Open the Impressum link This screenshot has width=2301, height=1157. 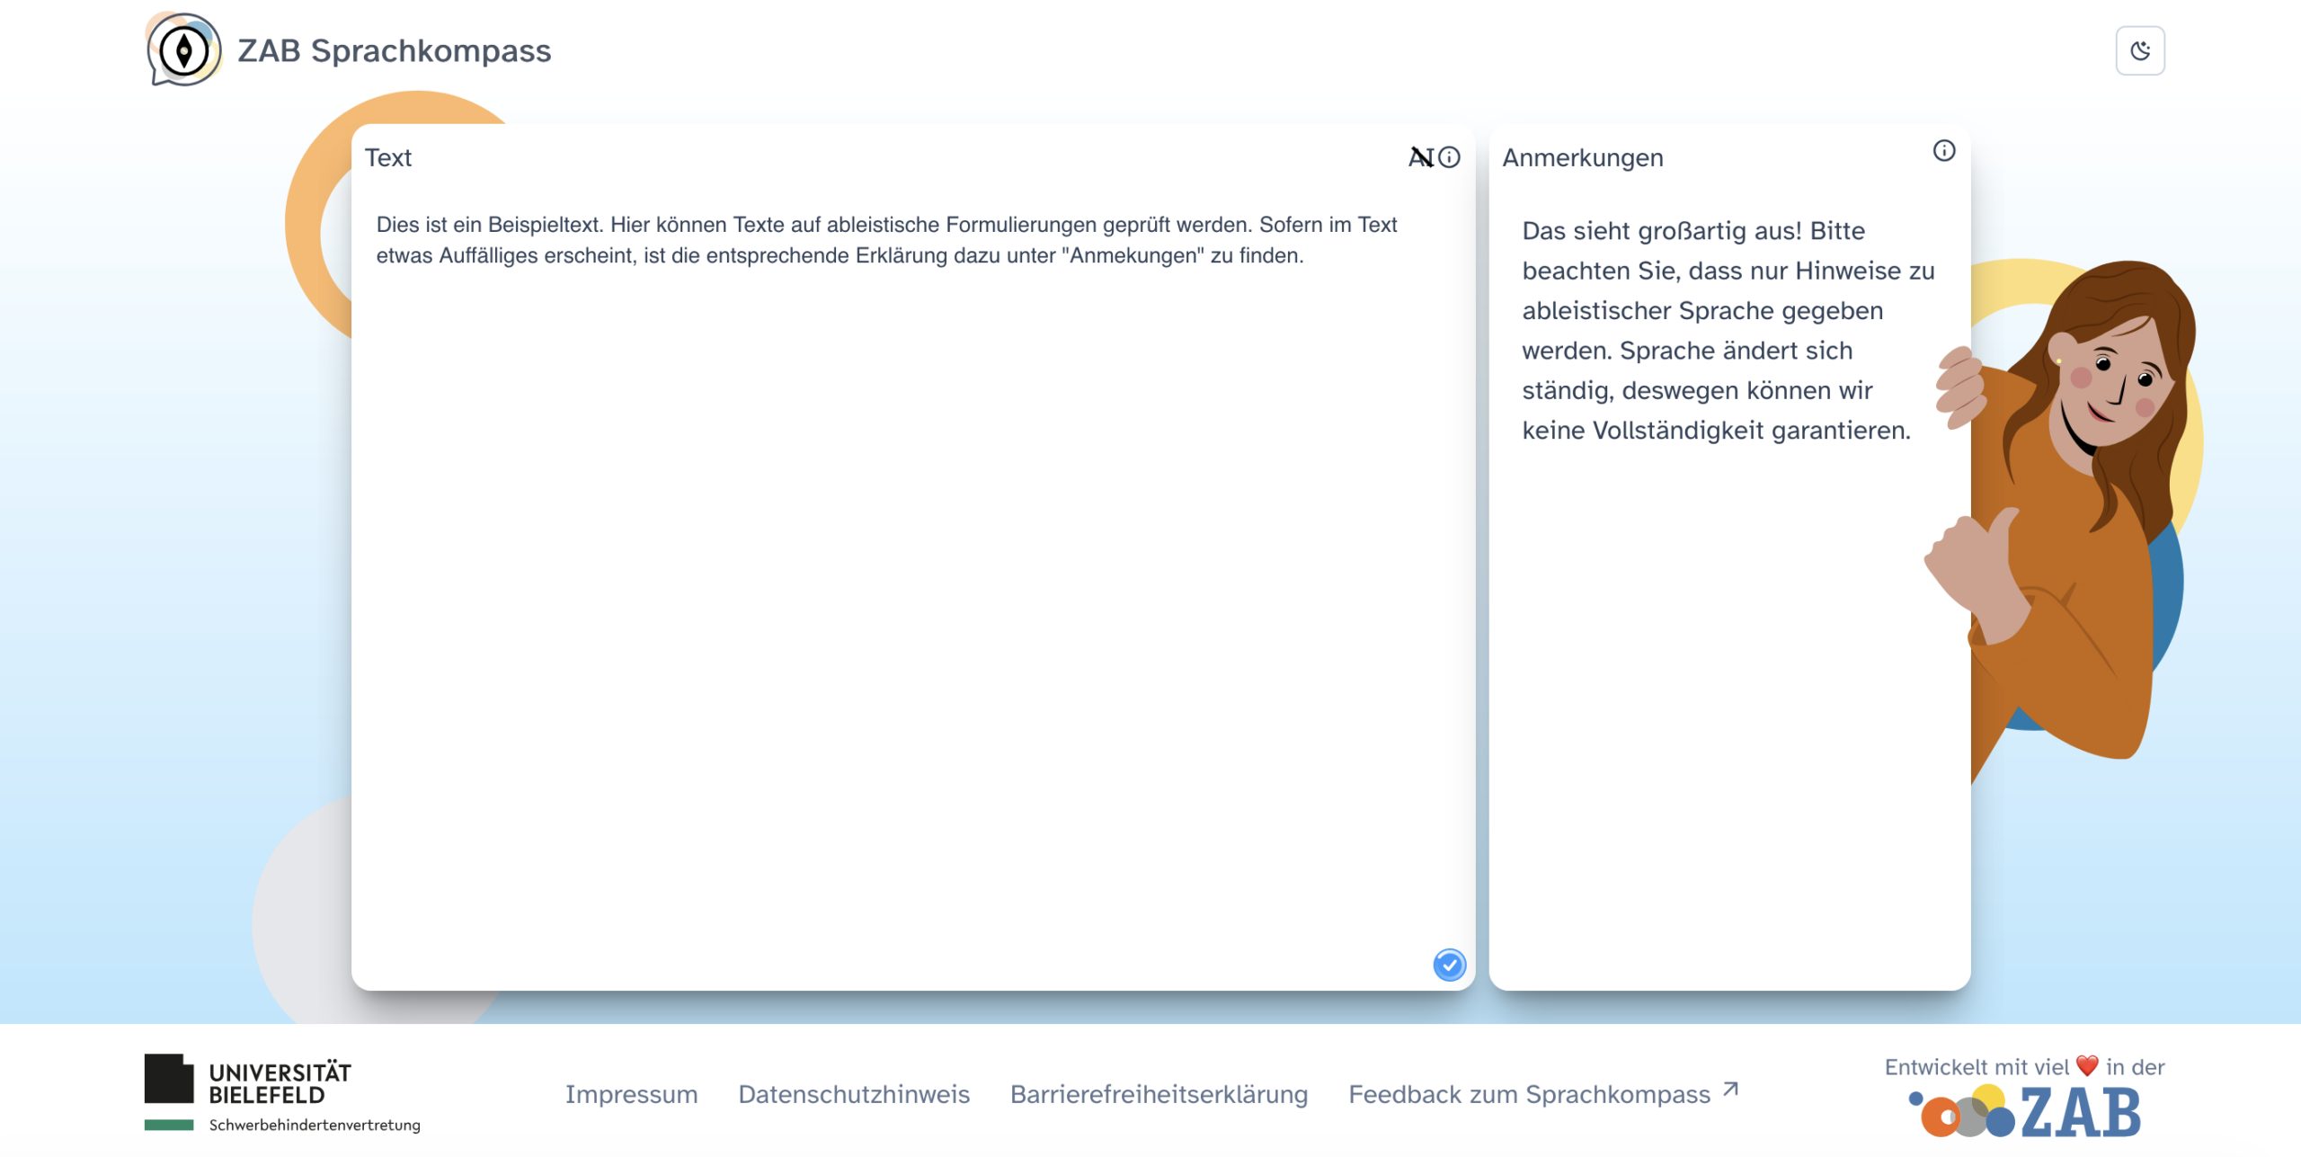pyautogui.click(x=631, y=1094)
